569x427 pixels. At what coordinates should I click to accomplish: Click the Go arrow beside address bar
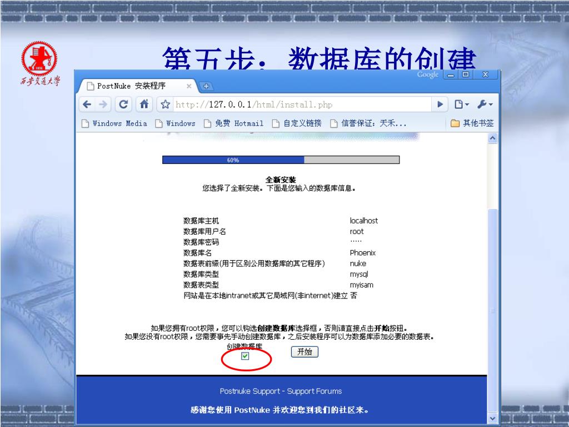pos(440,105)
